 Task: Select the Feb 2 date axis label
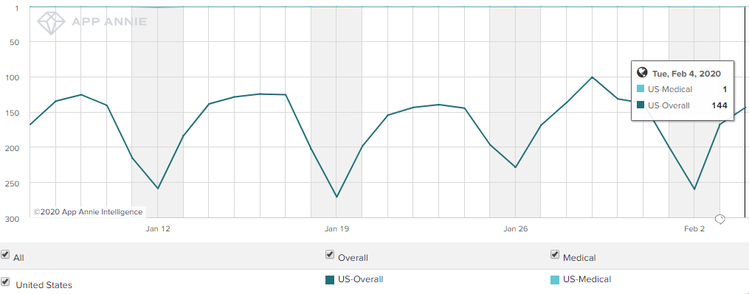(694, 229)
